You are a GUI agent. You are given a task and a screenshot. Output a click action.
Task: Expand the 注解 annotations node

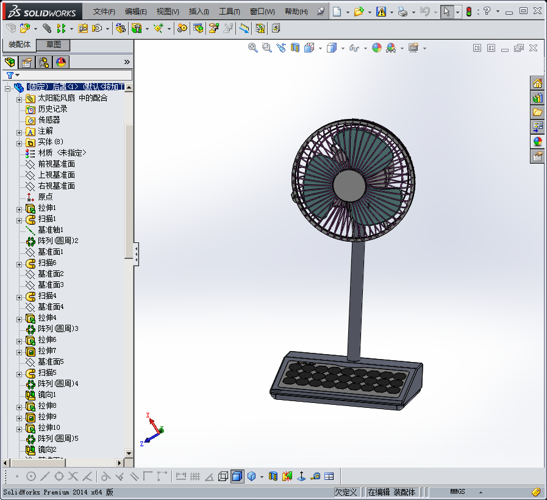point(19,132)
